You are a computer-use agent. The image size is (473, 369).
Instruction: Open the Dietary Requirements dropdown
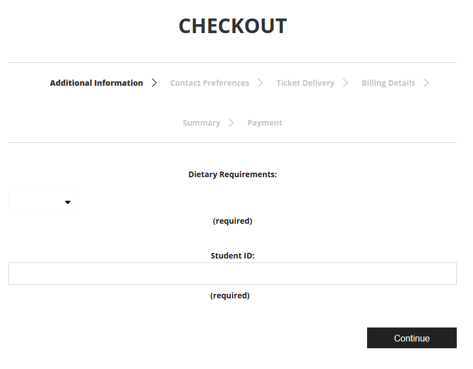point(42,202)
